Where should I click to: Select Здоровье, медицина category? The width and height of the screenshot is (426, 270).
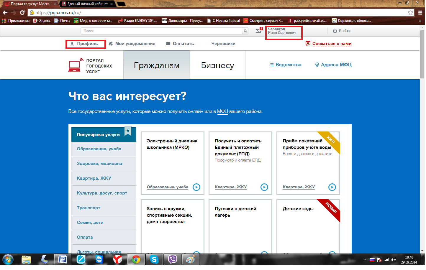[x=104, y=164]
